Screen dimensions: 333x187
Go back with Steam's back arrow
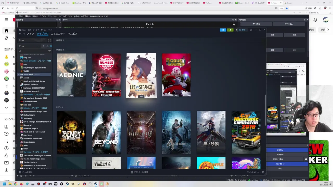(20, 34)
